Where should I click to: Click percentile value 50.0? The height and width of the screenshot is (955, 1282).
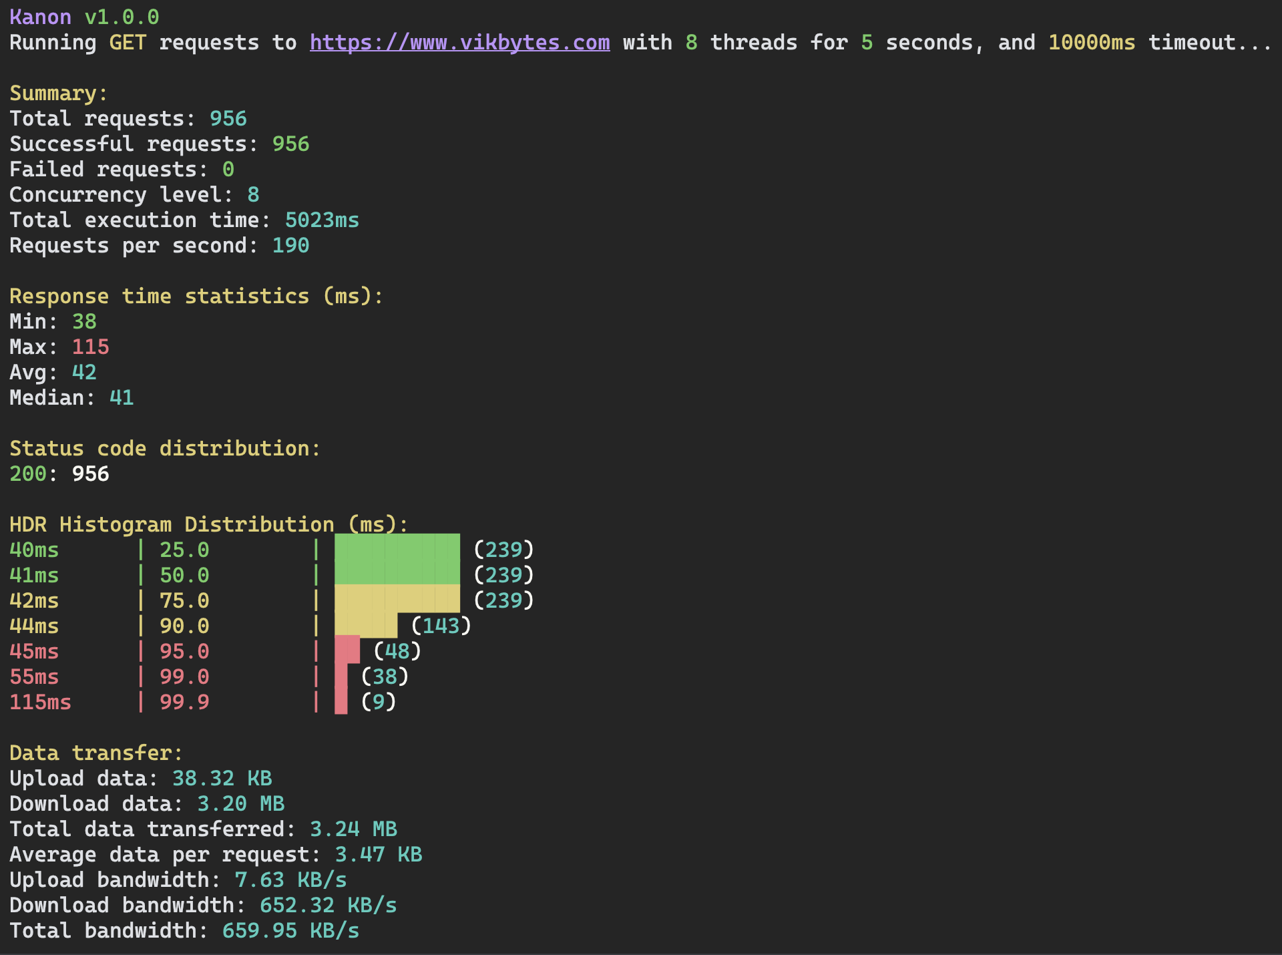184,576
